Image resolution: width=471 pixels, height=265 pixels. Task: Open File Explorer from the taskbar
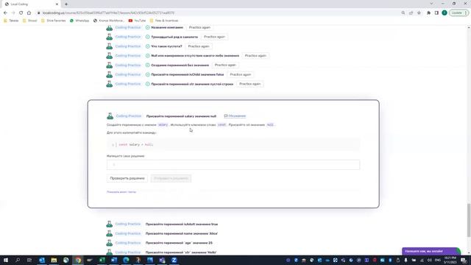point(54,260)
